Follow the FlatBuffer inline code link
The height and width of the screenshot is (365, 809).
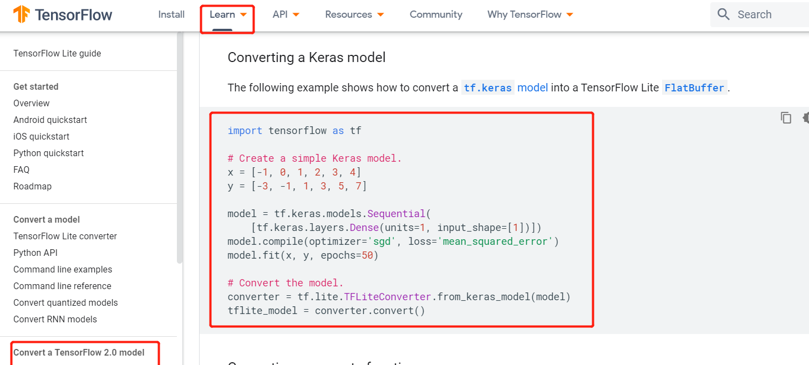694,88
